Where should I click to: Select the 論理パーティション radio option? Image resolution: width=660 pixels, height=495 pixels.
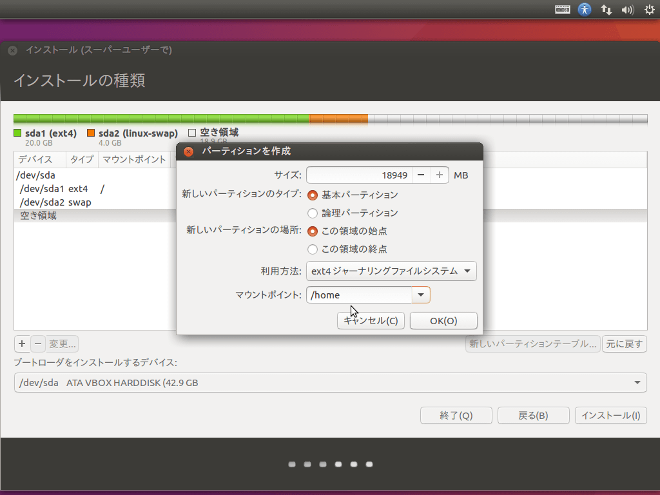(313, 213)
